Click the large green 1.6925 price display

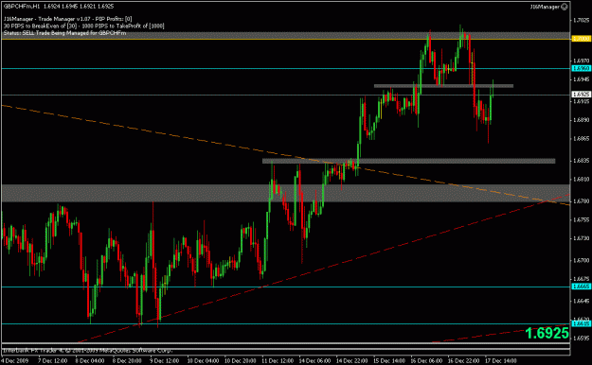[x=547, y=333]
